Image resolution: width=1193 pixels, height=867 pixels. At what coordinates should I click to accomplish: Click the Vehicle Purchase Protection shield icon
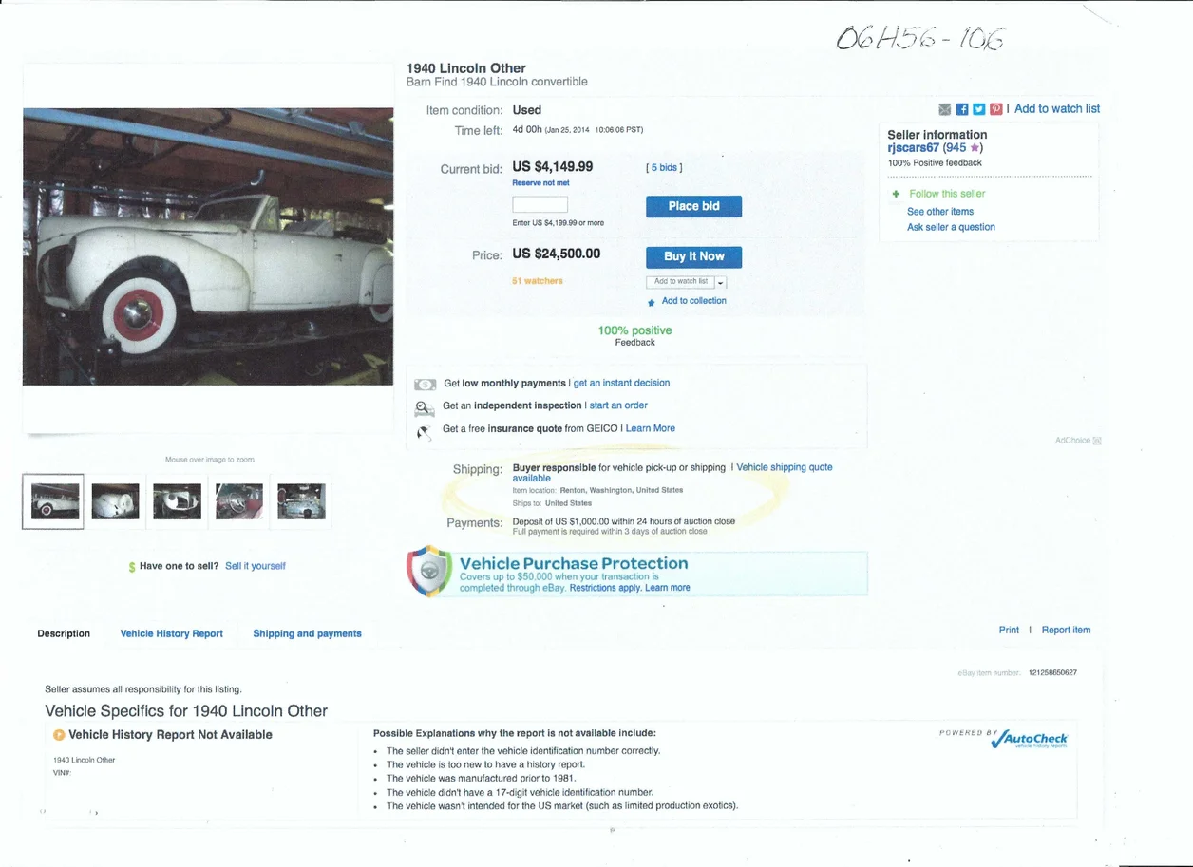click(x=429, y=572)
